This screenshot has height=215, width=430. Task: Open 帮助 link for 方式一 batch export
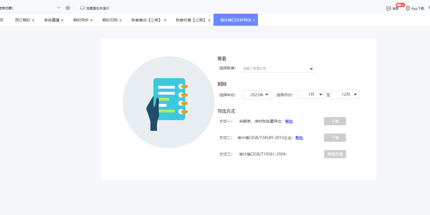[289, 121]
